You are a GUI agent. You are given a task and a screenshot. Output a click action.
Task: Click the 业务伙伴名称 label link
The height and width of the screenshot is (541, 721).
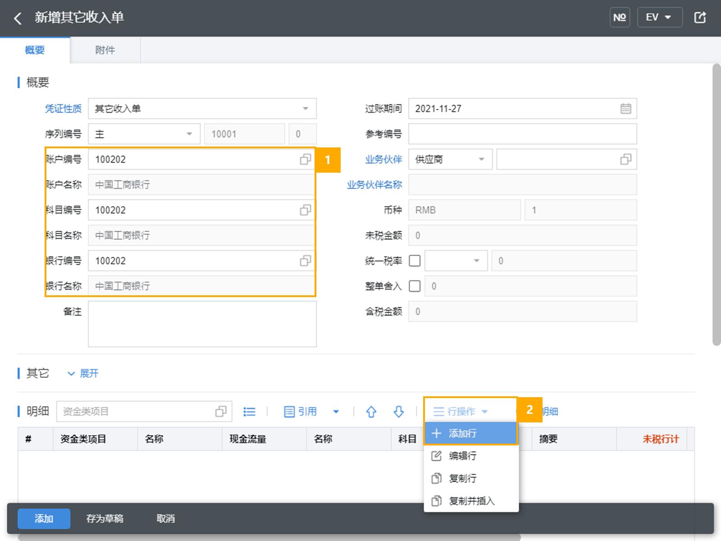click(x=374, y=185)
